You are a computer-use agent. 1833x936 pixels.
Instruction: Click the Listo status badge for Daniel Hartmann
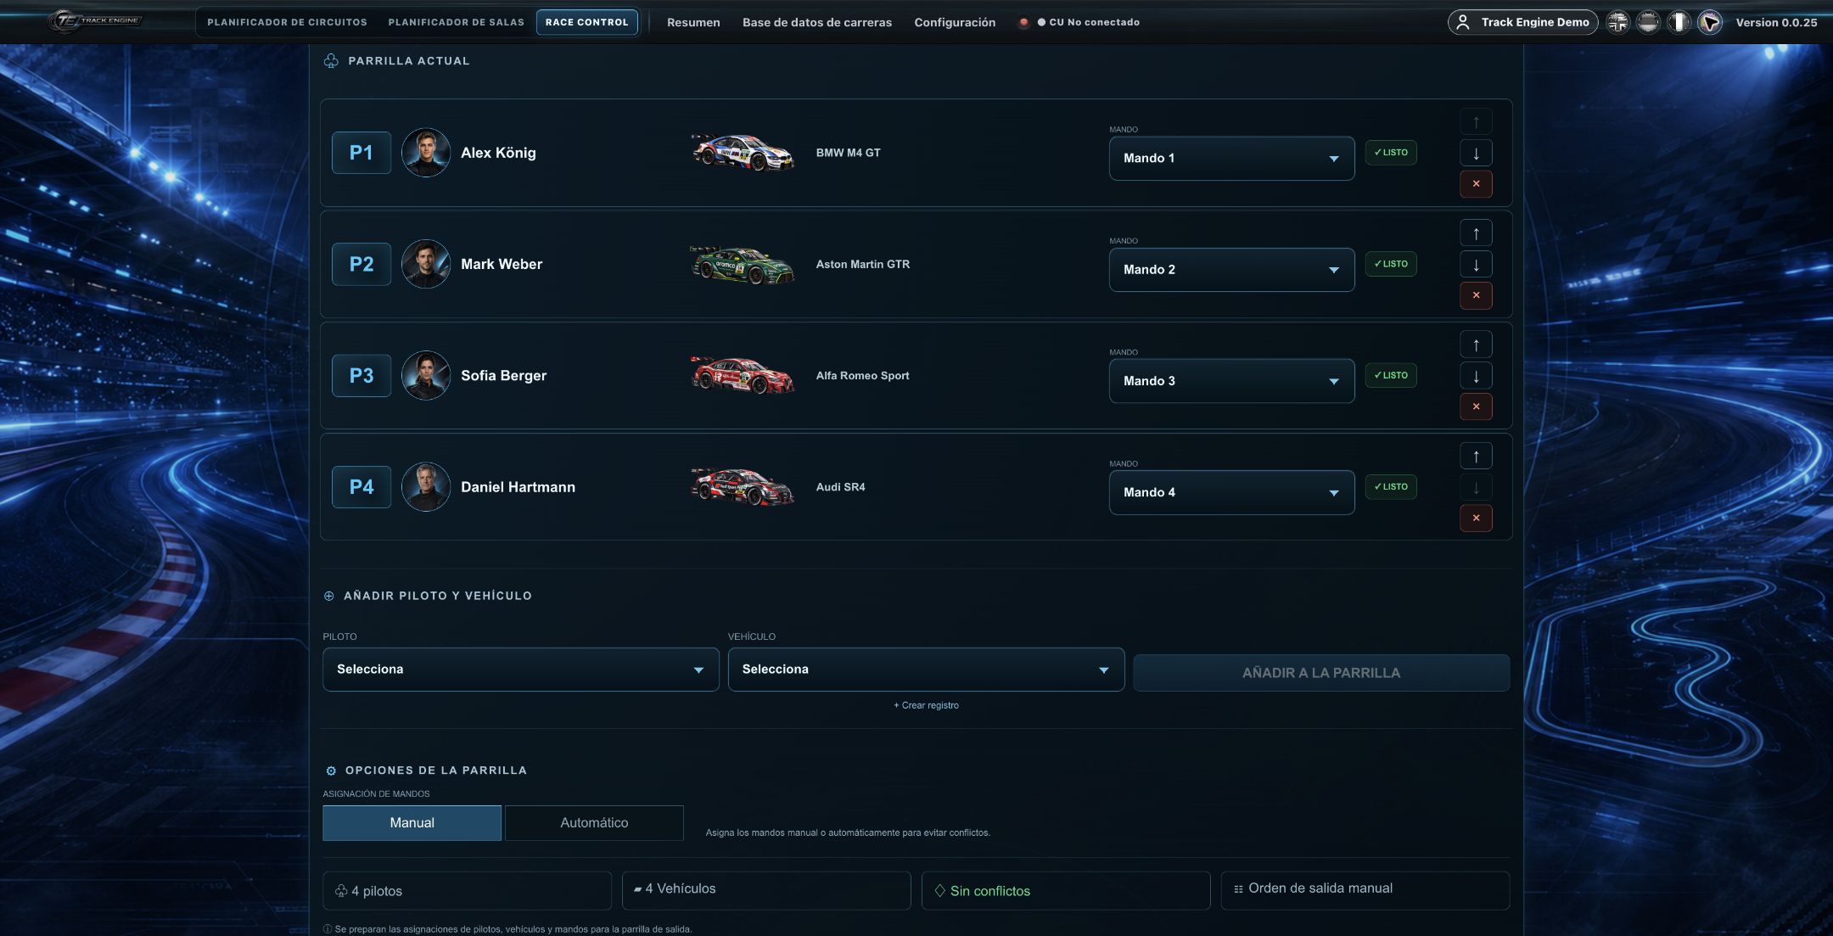pyautogui.click(x=1391, y=487)
